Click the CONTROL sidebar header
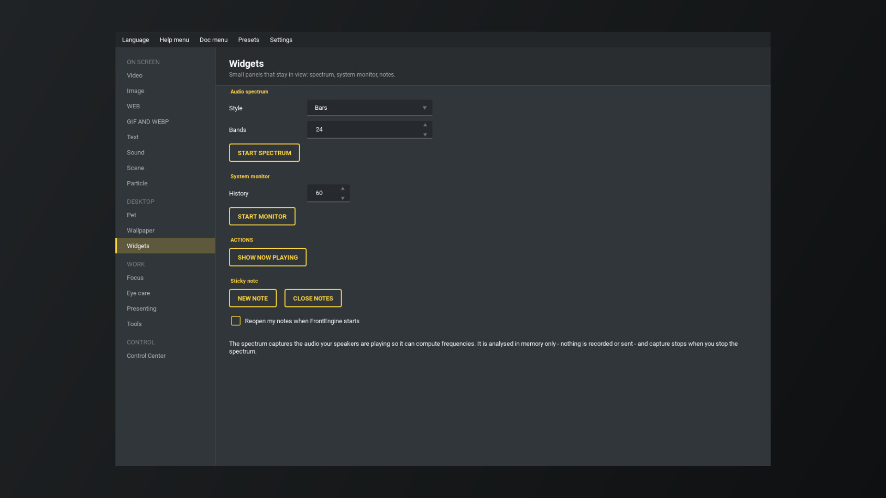 pyautogui.click(x=141, y=342)
